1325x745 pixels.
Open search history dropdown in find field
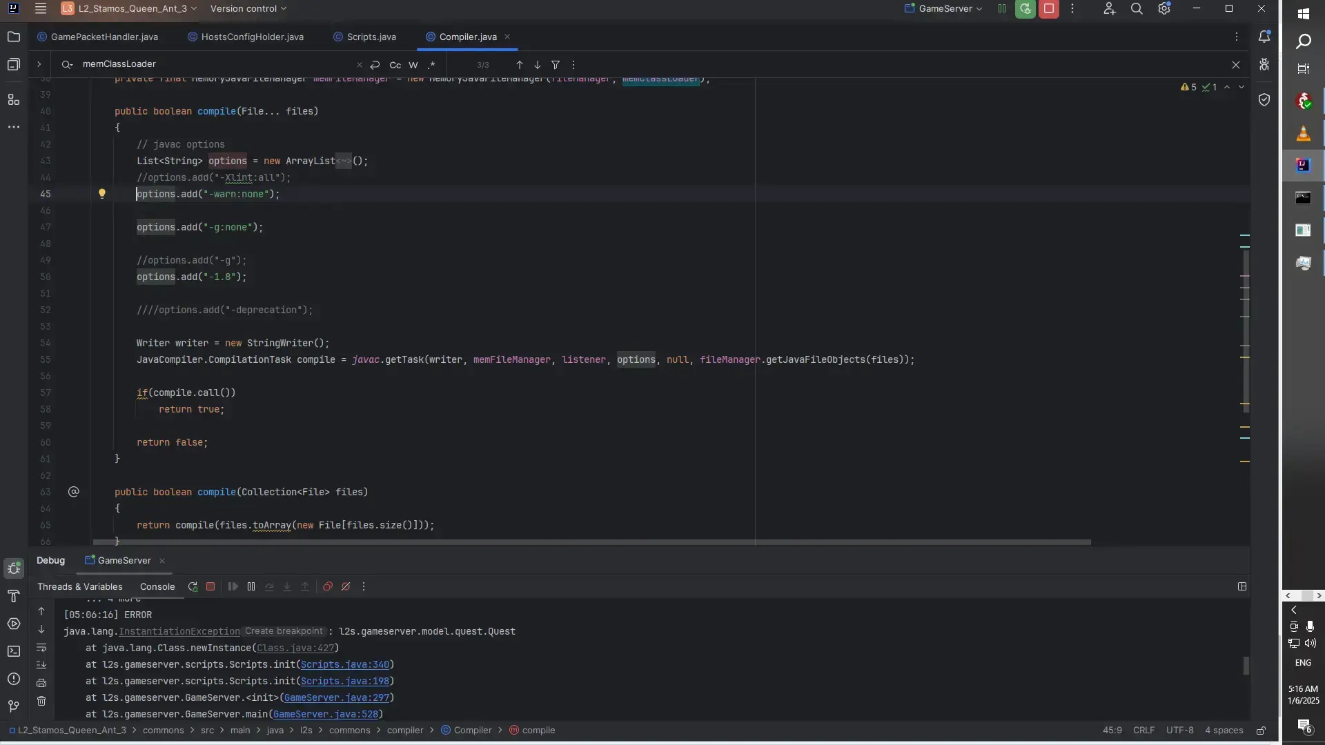click(67, 65)
